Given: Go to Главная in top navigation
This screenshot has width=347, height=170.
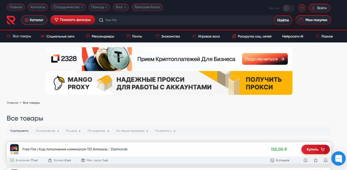Looking at the screenshot, I should [16, 7].
